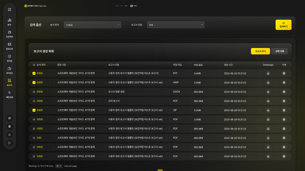Screen dimensions: 305x171
Task: Download the ZIP report
Action: 268,110
